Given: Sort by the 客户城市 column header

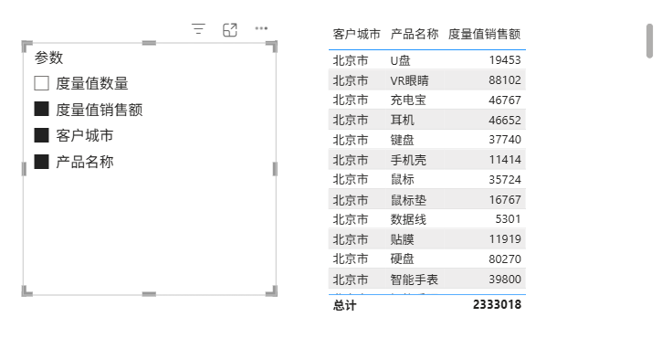Looking at the screenshot, I should [x=357, y=34].
